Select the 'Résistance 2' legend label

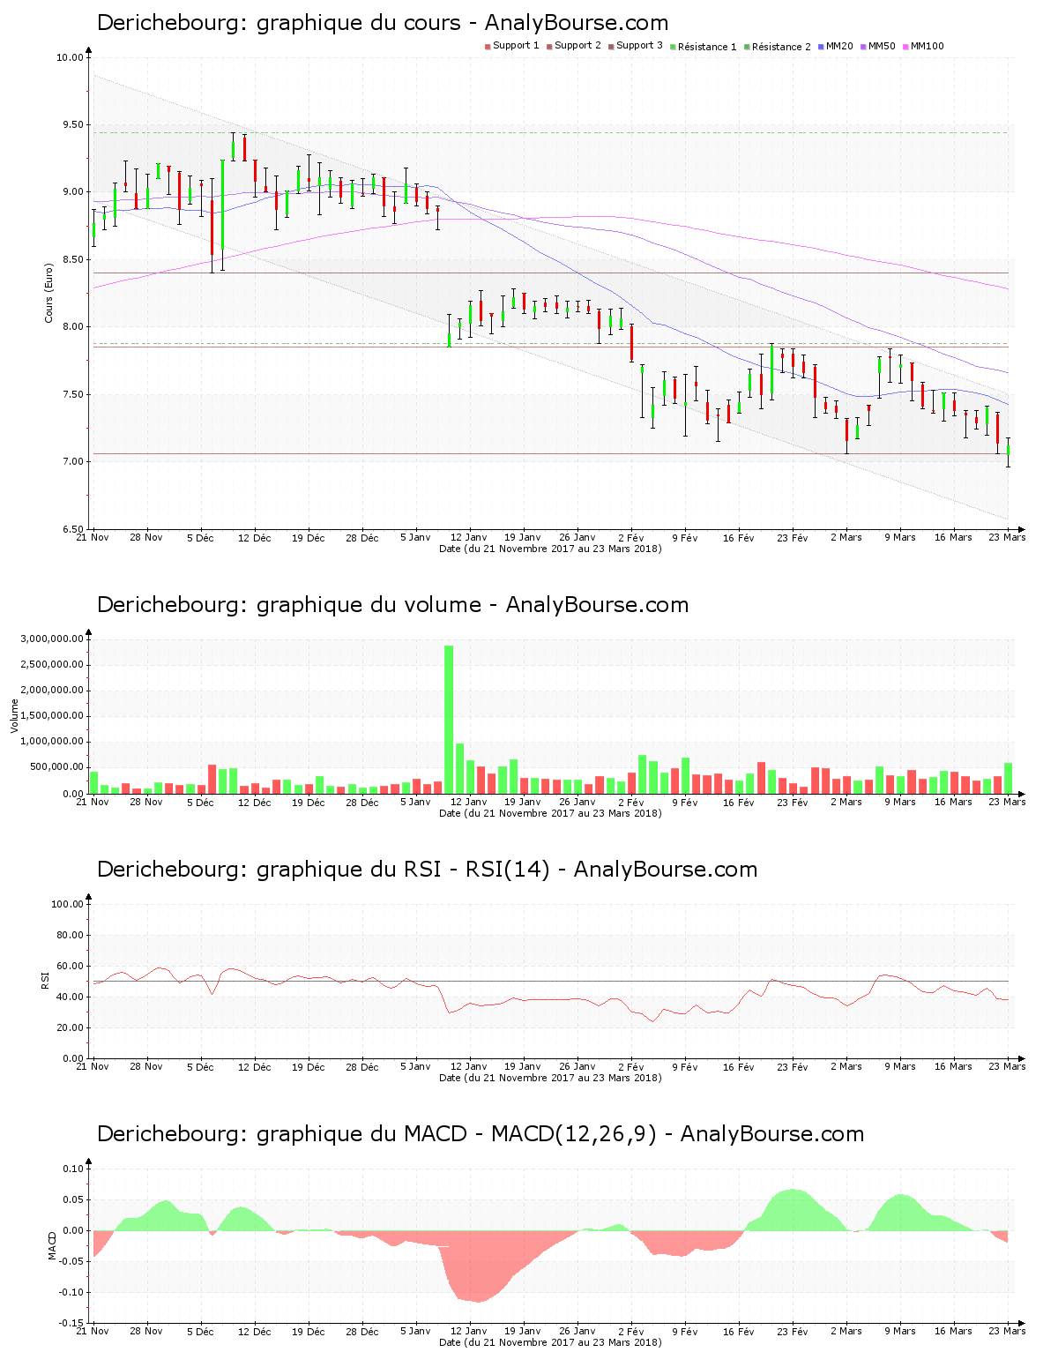(x=781, y=47)
